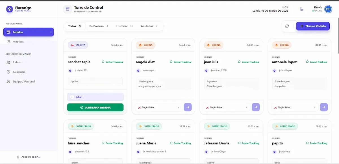Screen dimensions: 339x164
Task: Click location pin for jr abtao 101
Action: (70, 71)
